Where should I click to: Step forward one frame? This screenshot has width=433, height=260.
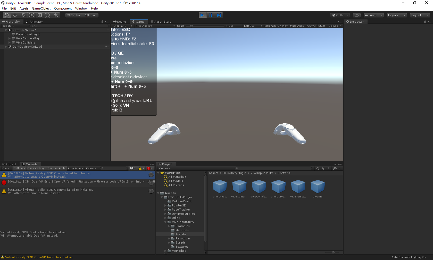pos(219,15)
